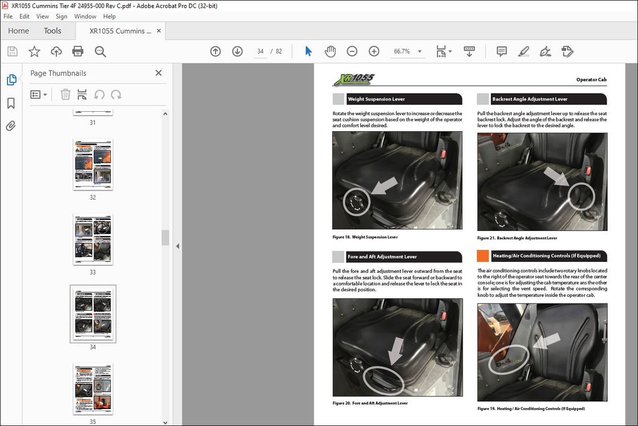Add a sticky note comment
Viewport: 638px width, 426px height.
pos(501,51)
